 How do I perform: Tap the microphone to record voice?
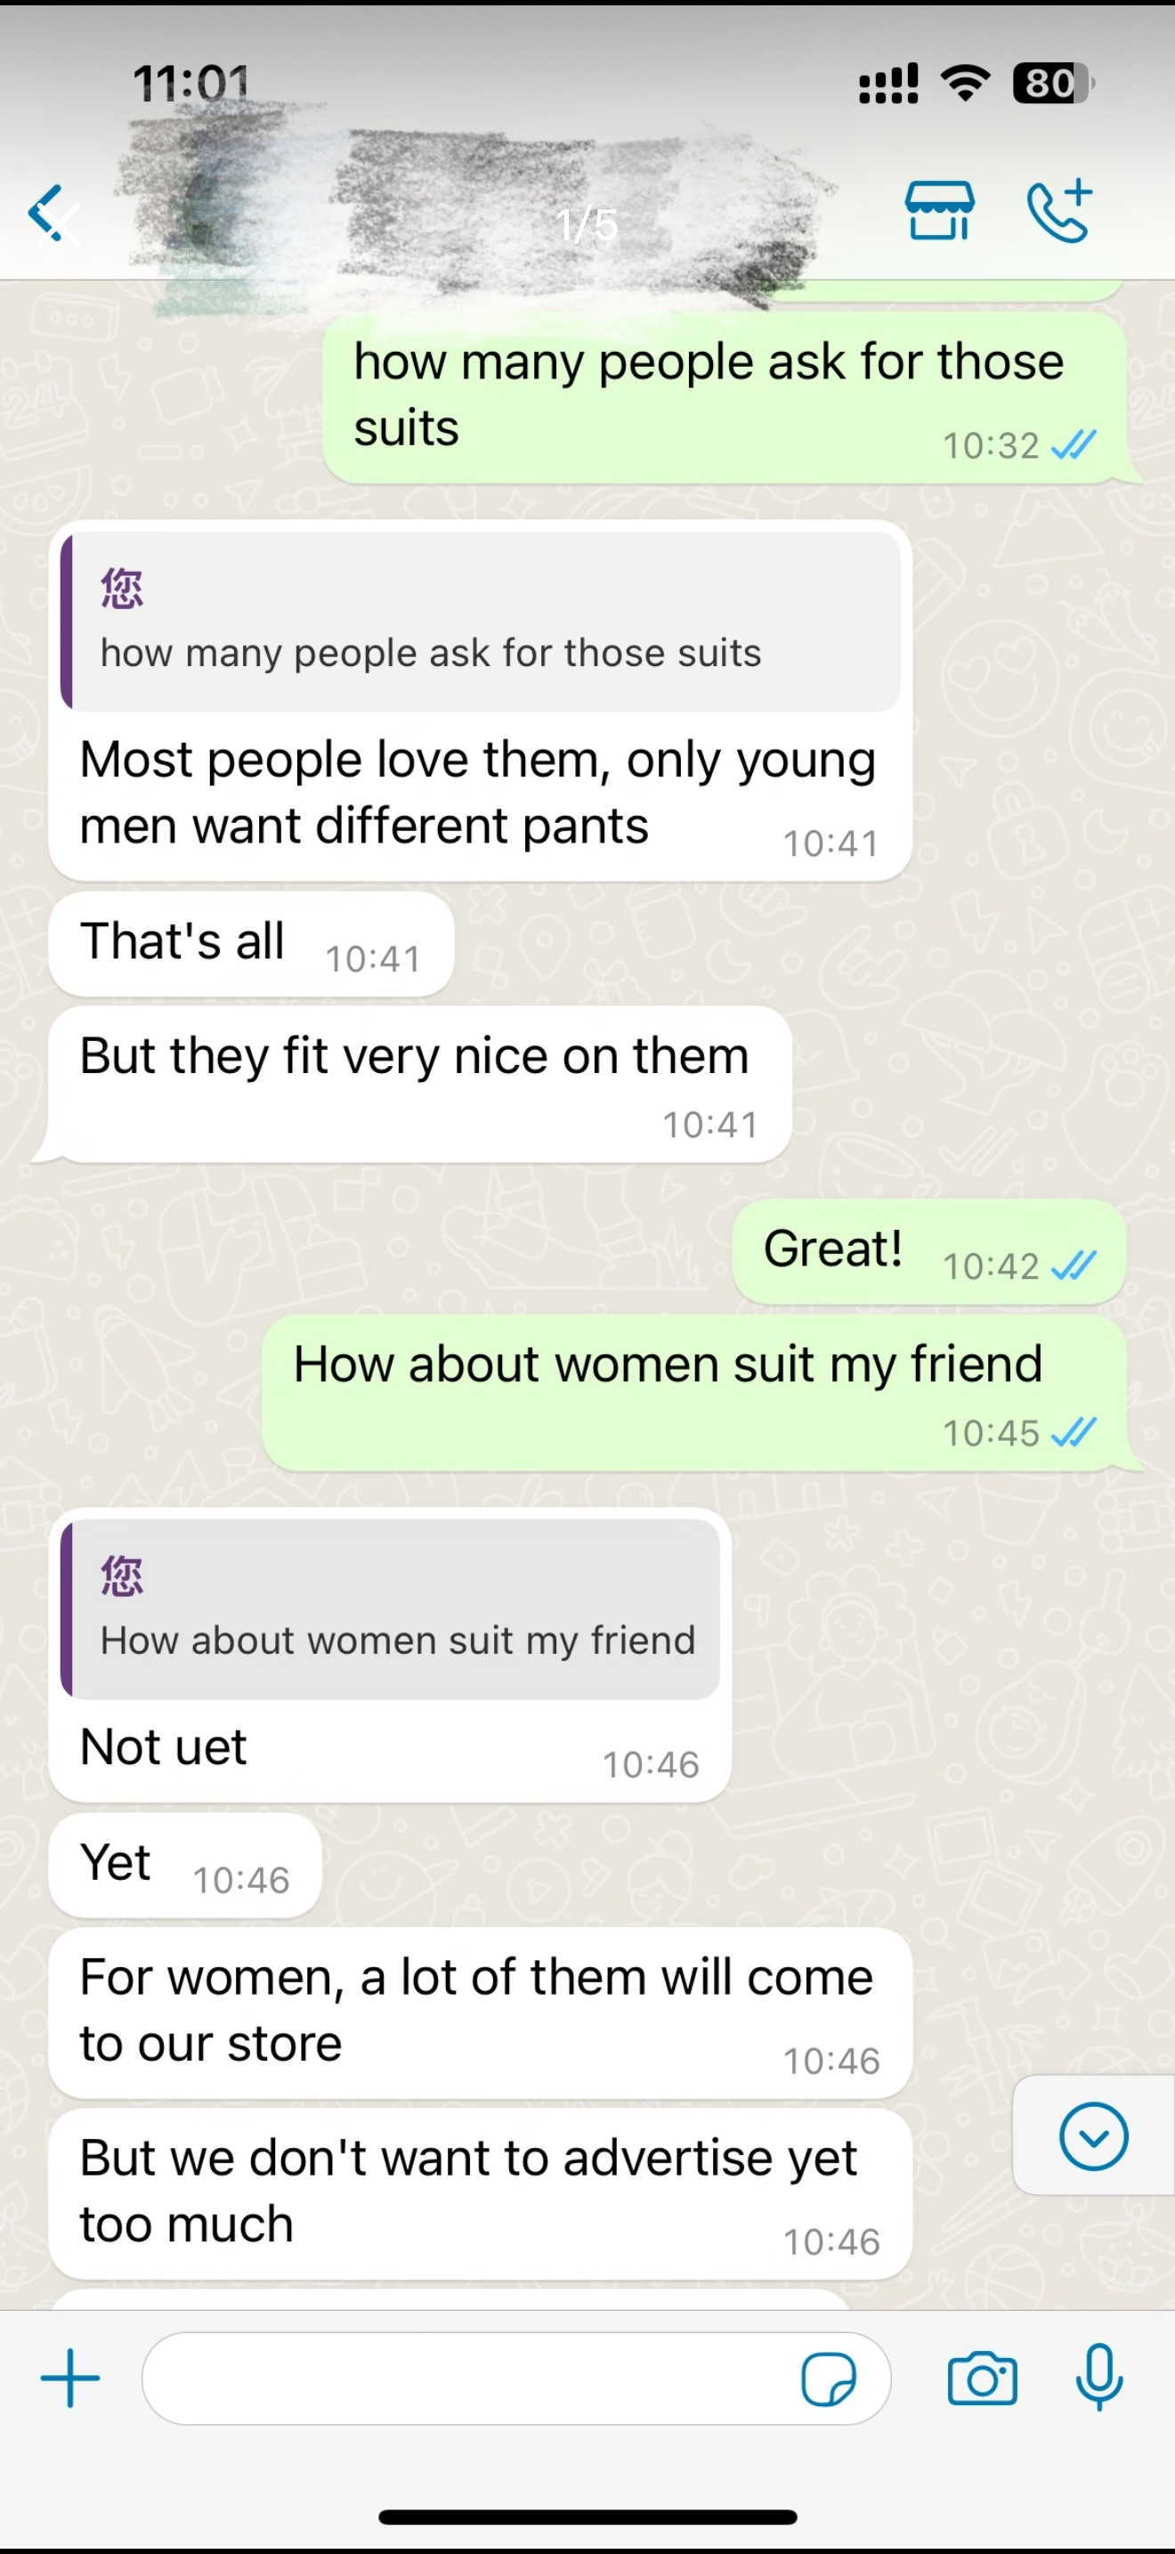(1098, 2378)
